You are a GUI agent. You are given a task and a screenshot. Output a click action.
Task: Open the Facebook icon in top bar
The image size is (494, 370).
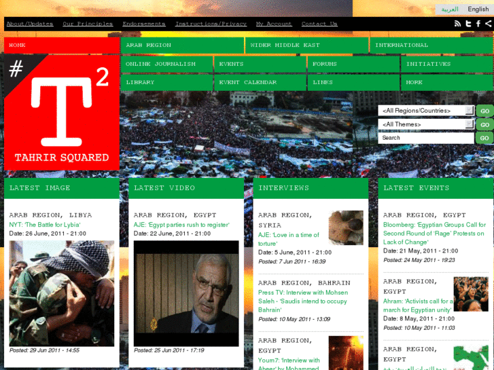point(478,24)
